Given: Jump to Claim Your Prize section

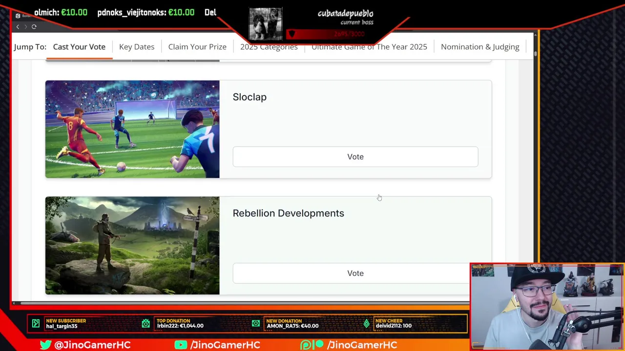Looking at the screenshot, I should tap(197, 47).
